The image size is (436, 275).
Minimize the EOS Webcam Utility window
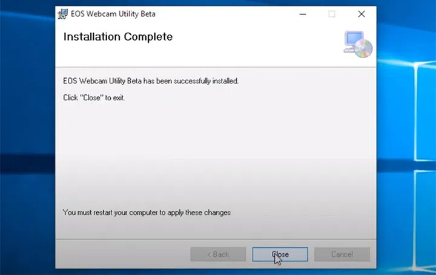[x=302, y=14]
